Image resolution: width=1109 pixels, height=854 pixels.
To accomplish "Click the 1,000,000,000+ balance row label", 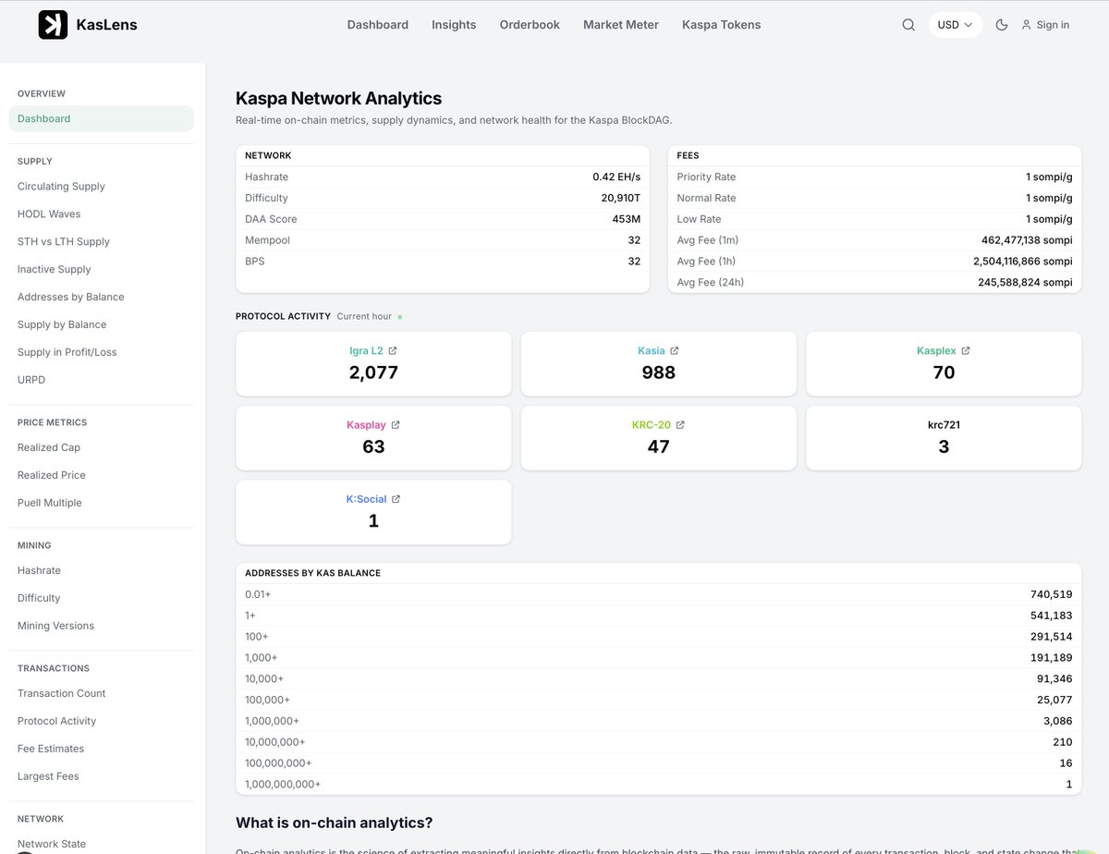I will click(283, 784).
